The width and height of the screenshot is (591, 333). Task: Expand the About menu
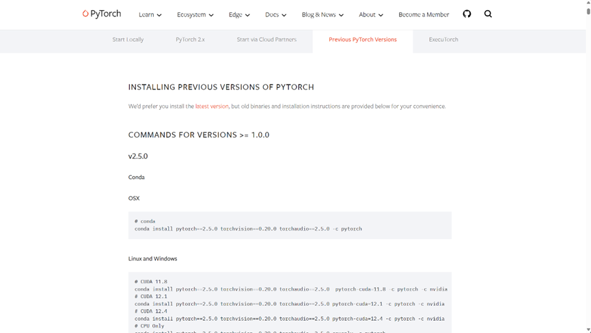[371, 15]
